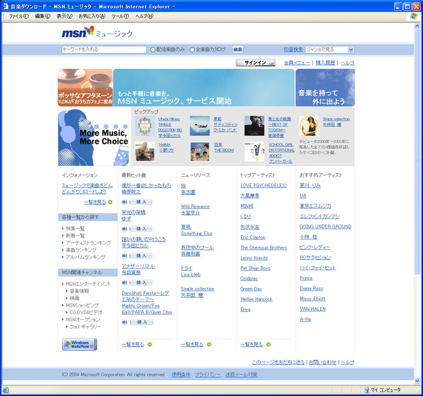
Task: Select 全楽曲カタログ radio button
Action: [192, 50]
